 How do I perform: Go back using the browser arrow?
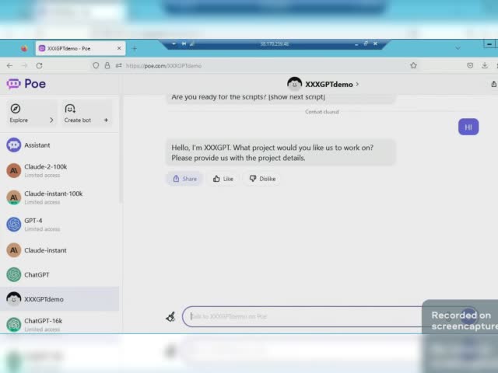tap(9, 65)
